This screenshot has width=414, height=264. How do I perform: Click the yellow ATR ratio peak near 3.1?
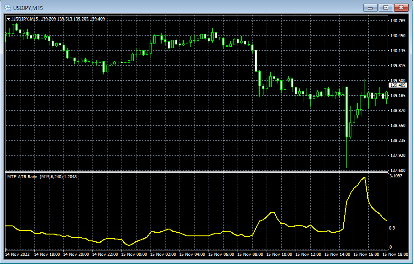pyautogui.click(x=365, y=178)
